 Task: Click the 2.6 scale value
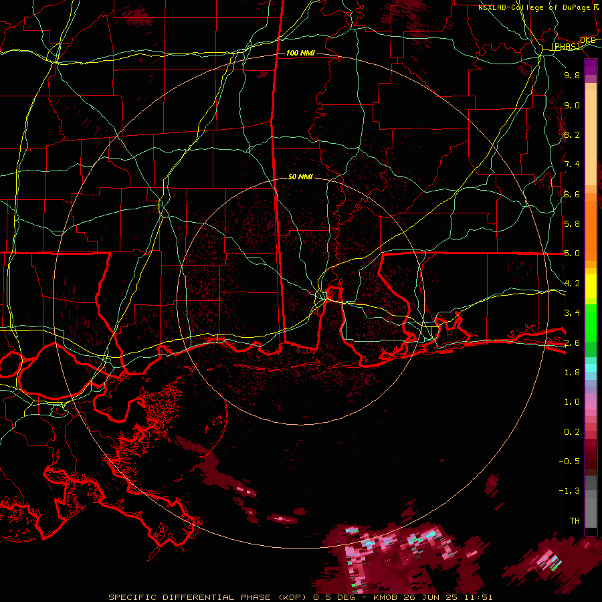pos(572,343)
